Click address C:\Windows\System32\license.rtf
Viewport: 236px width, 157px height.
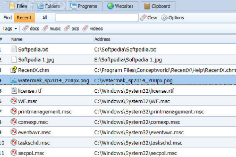point(134,91)
